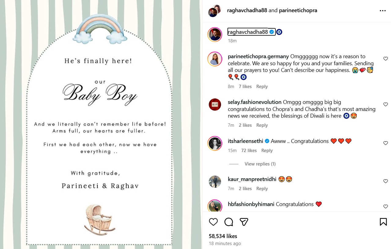The image size is (391, 249).
Task: Open selay.fashionevolution avatar
Action: (x=215, y=105)
